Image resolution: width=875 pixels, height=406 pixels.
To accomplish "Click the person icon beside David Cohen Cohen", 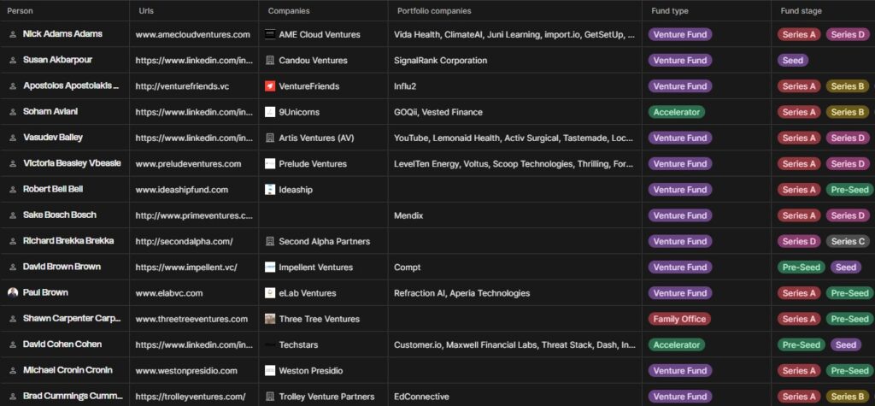I will tap(13, 344).
